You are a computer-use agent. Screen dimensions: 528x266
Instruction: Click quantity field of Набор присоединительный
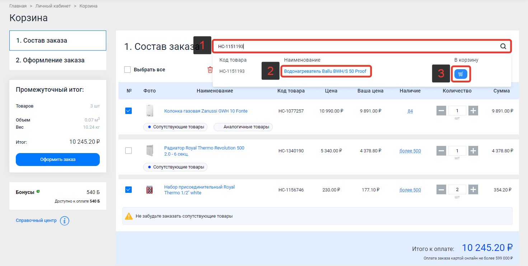pos(457,190)
